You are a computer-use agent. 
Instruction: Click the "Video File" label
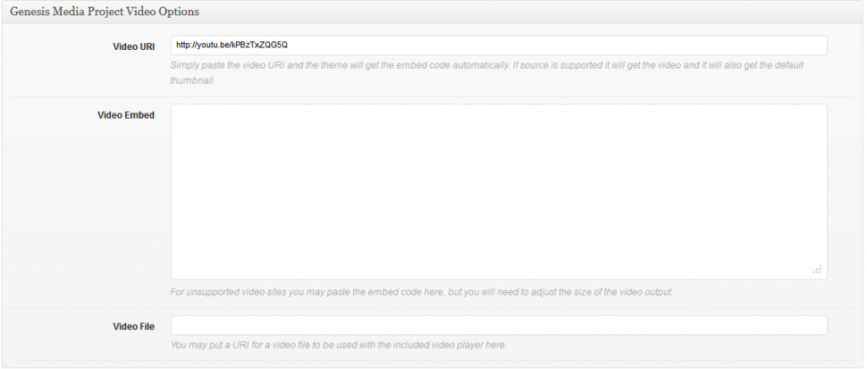(x=134, y=326)
